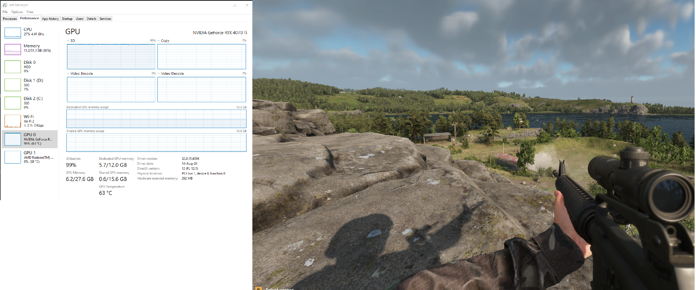
Task: Click the CPU label in the sidebar
Action: [28, 29]
